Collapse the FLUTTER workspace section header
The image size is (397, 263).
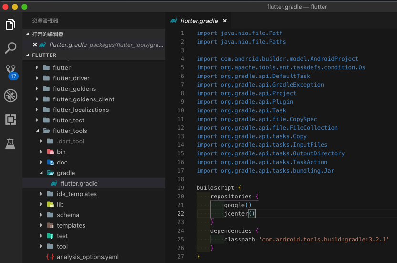point(44,55)
